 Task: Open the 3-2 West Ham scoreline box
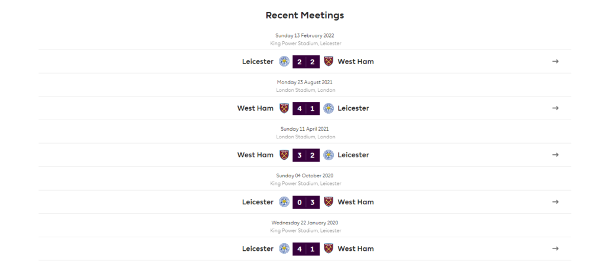pos(306,155)
